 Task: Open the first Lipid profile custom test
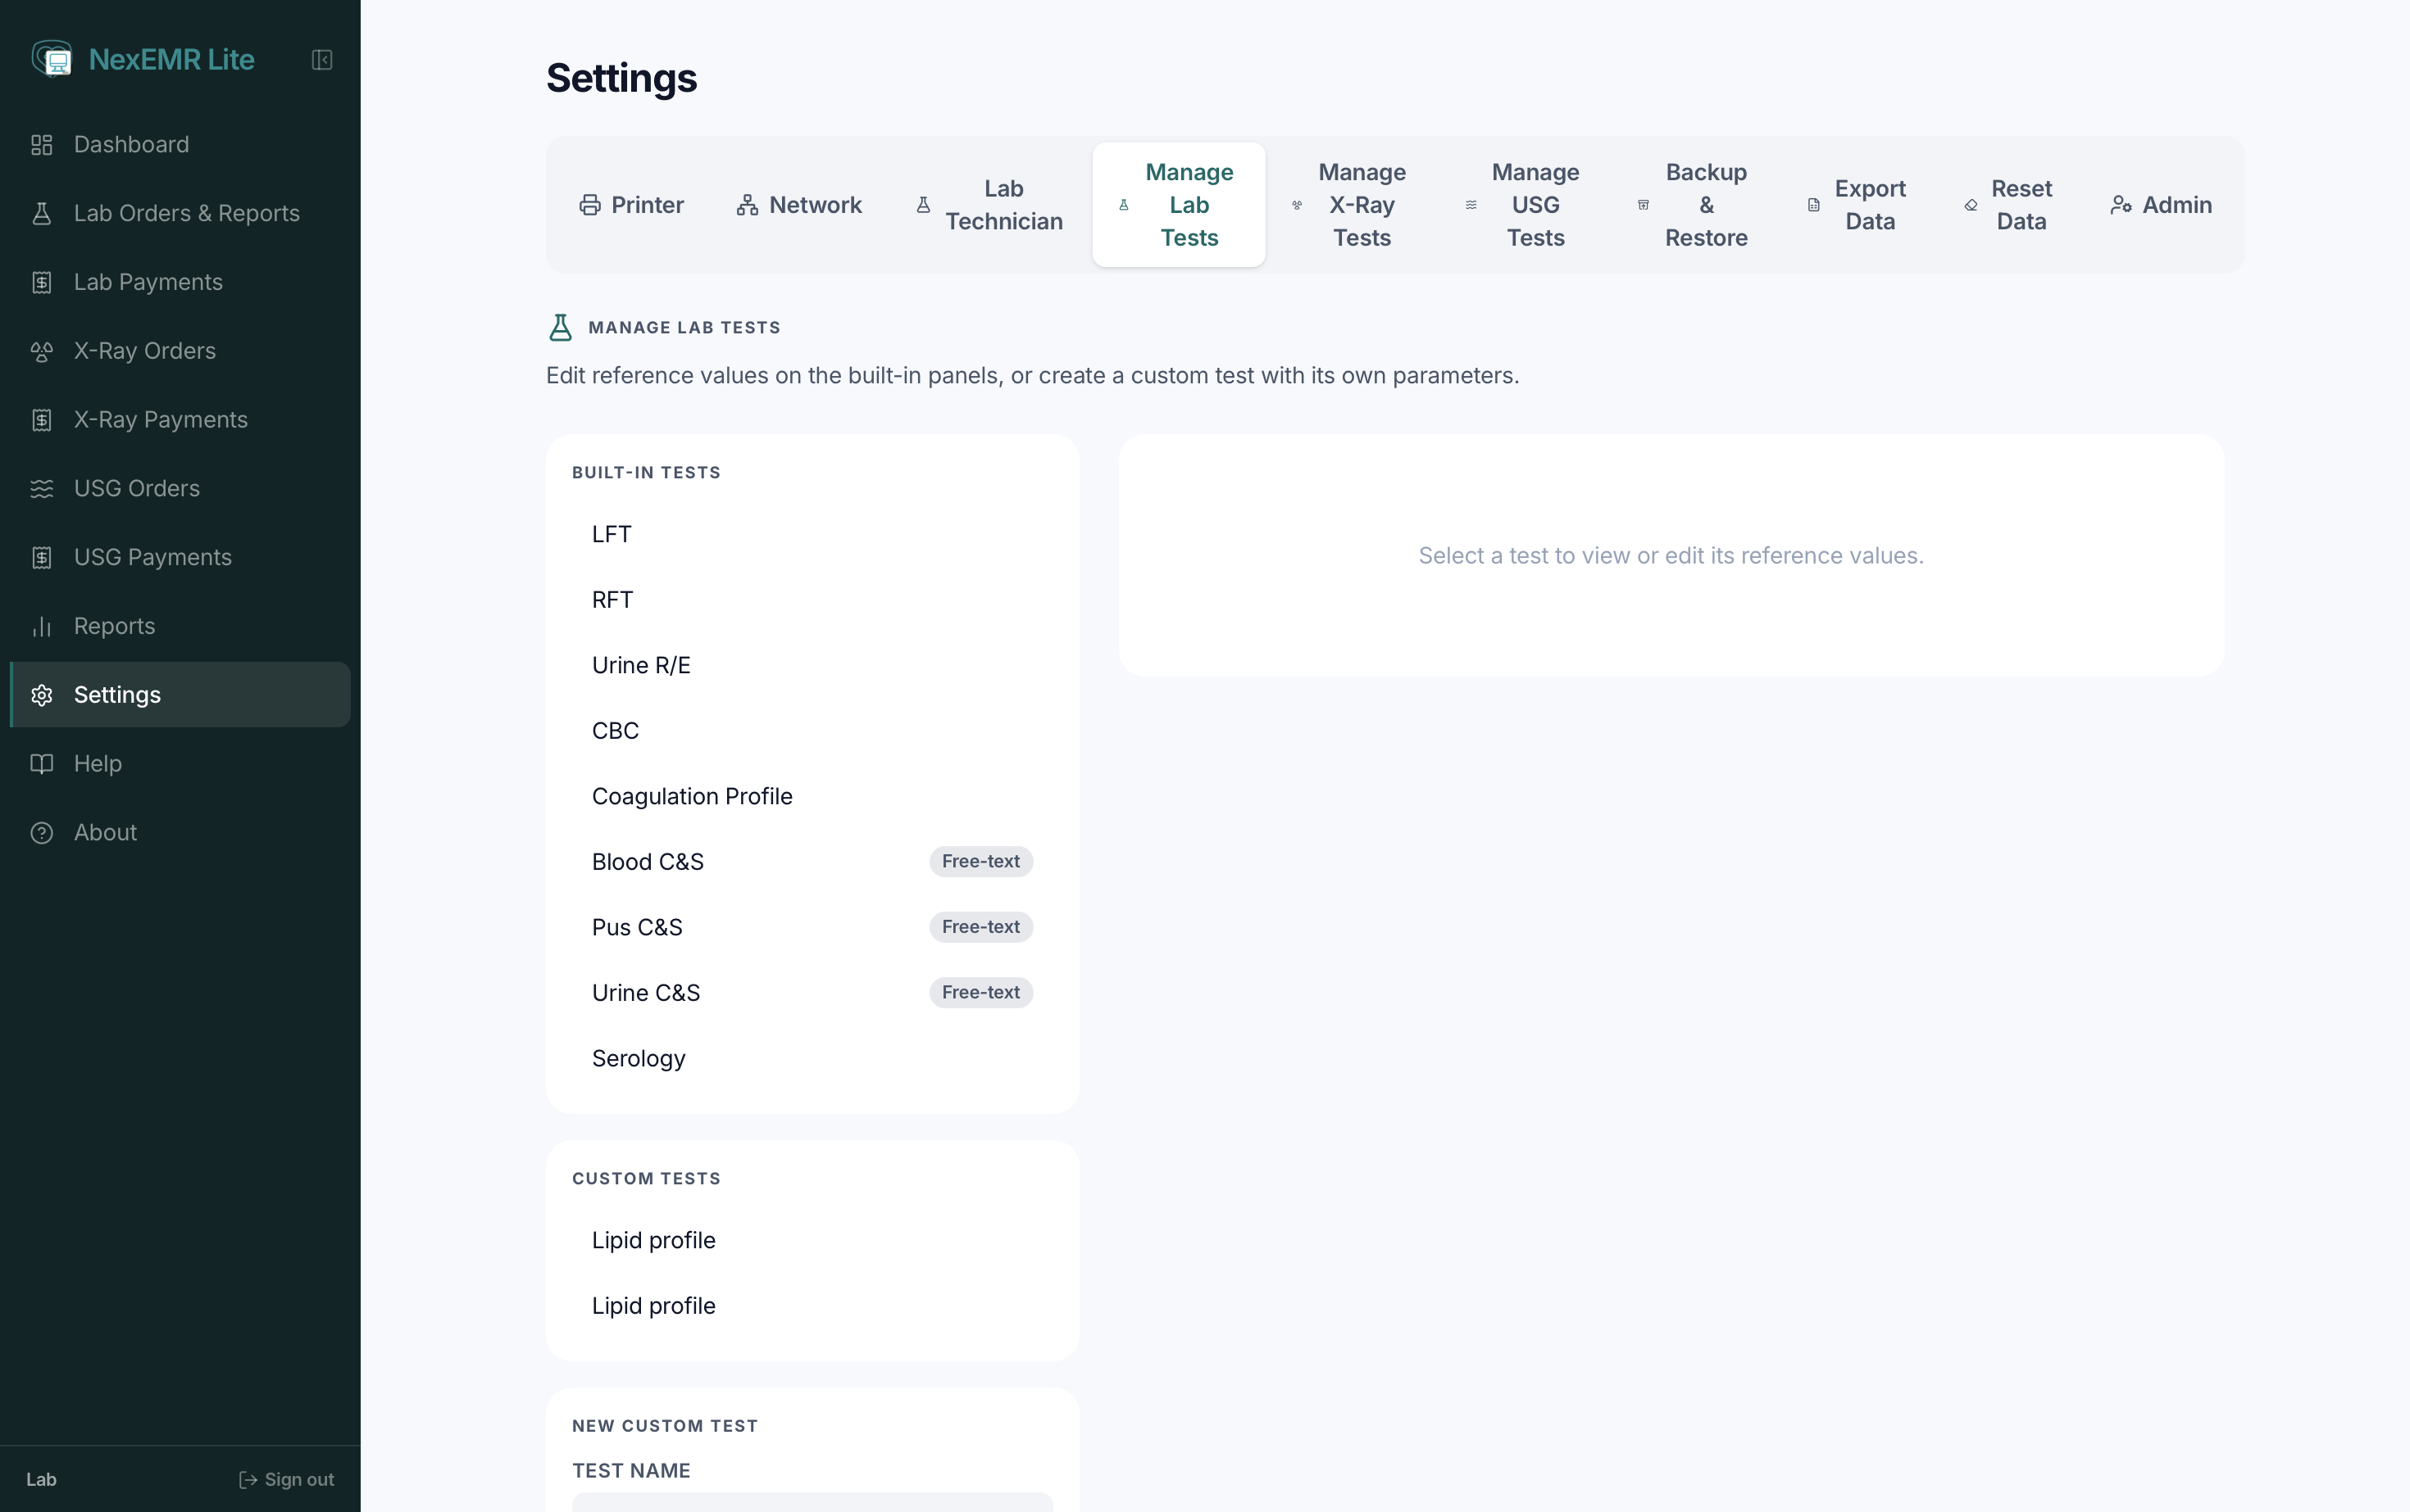(812, 1240)
